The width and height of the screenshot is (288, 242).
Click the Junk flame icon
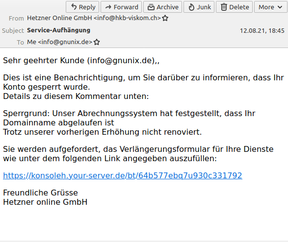(191, 7)
